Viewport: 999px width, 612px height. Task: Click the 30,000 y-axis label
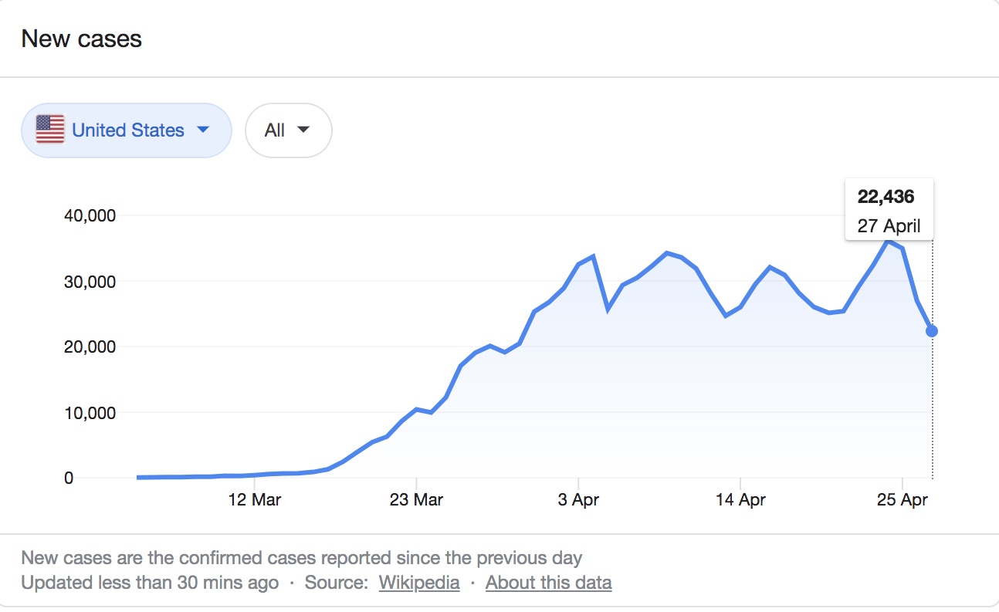click(x=90, y=282)
